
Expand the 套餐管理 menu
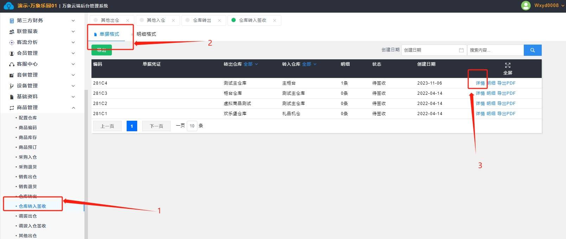(73, 75)
